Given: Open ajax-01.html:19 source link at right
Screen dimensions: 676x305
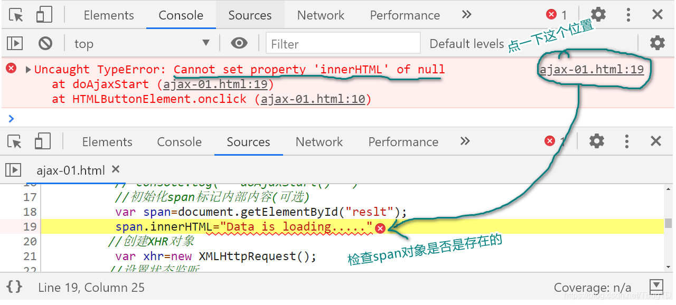Looking at the screenshot, I should point(591,69).
